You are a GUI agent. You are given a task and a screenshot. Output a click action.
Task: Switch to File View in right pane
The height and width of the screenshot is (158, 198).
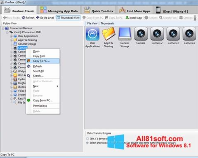(x=92, y=23)
